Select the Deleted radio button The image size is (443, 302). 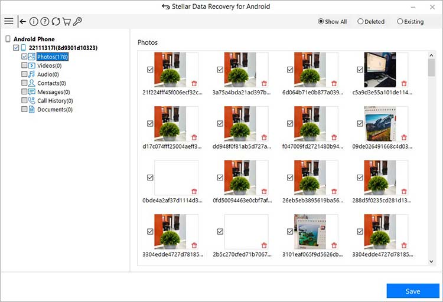(360, 21)
